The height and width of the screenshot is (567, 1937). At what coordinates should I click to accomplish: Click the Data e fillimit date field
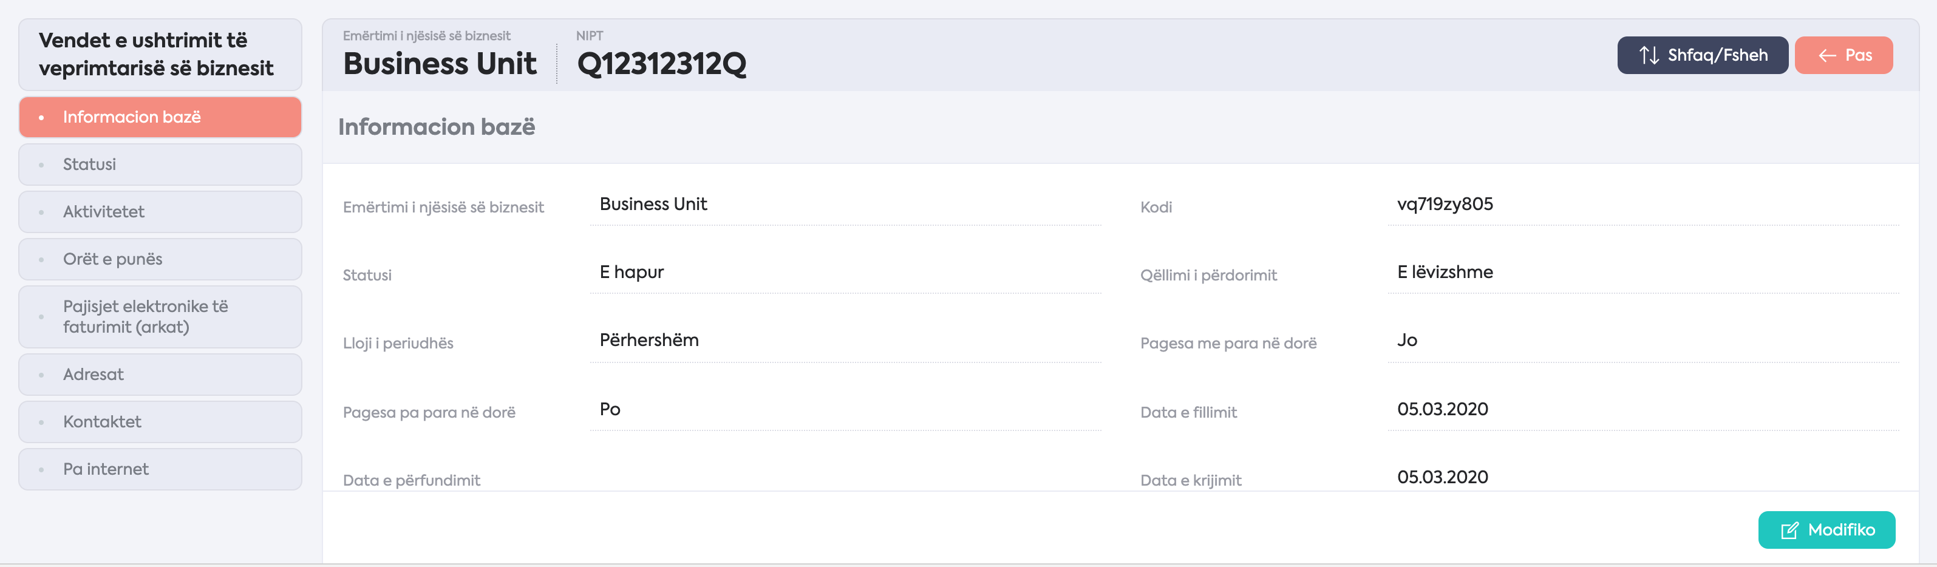pos(1643,410)
